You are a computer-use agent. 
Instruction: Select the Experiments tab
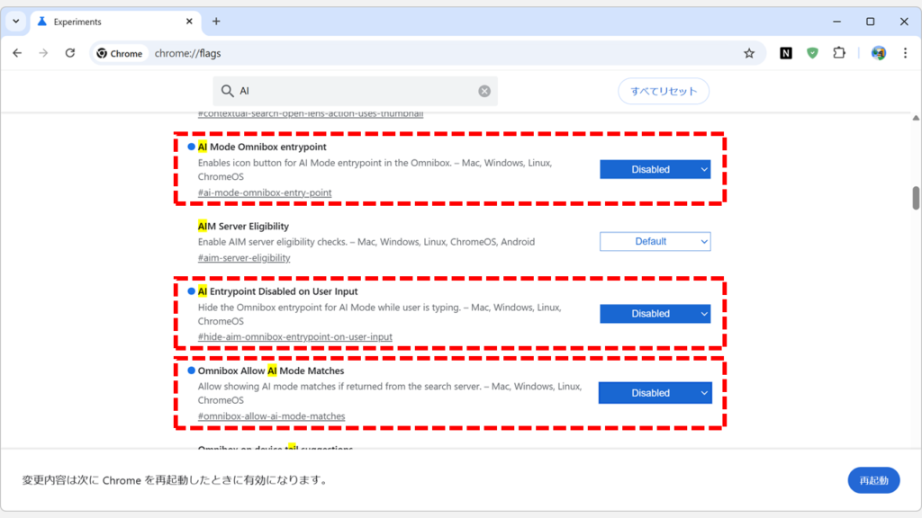(102, 21)
